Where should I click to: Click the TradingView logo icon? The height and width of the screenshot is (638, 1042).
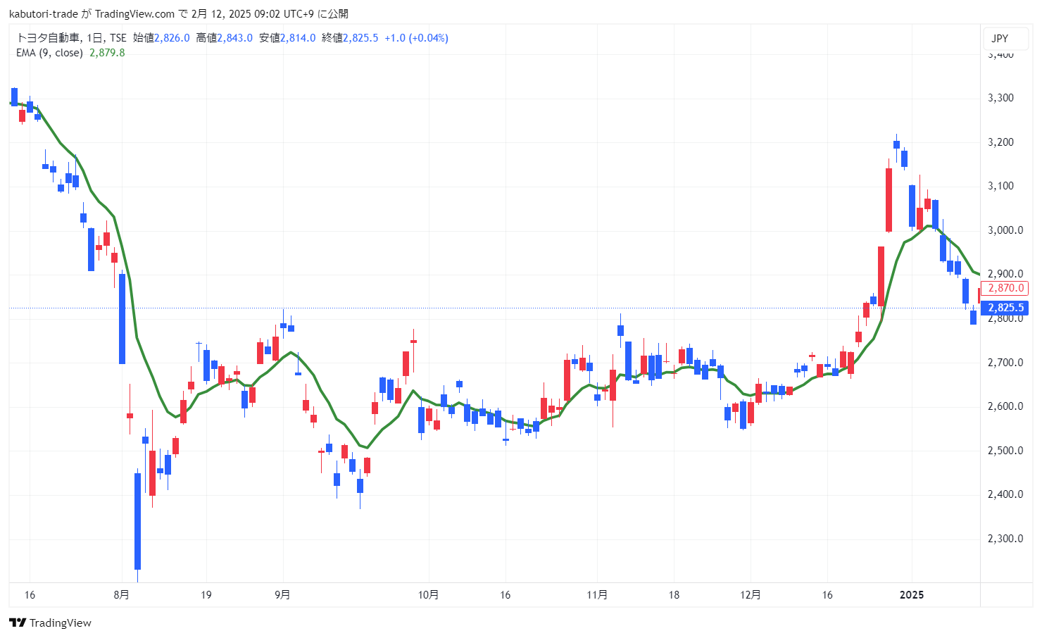(18, 623)
